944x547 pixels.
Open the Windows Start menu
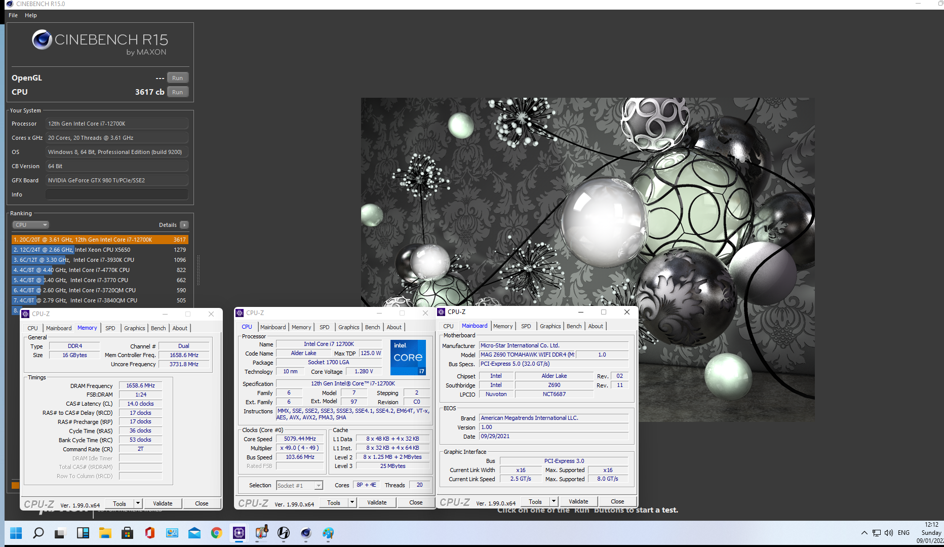(16, 533)
